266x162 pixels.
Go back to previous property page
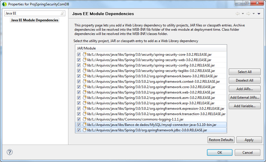point(238,14)
